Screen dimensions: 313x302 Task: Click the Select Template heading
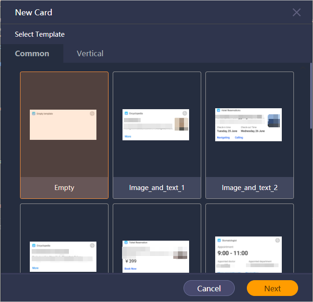point(40,34)
